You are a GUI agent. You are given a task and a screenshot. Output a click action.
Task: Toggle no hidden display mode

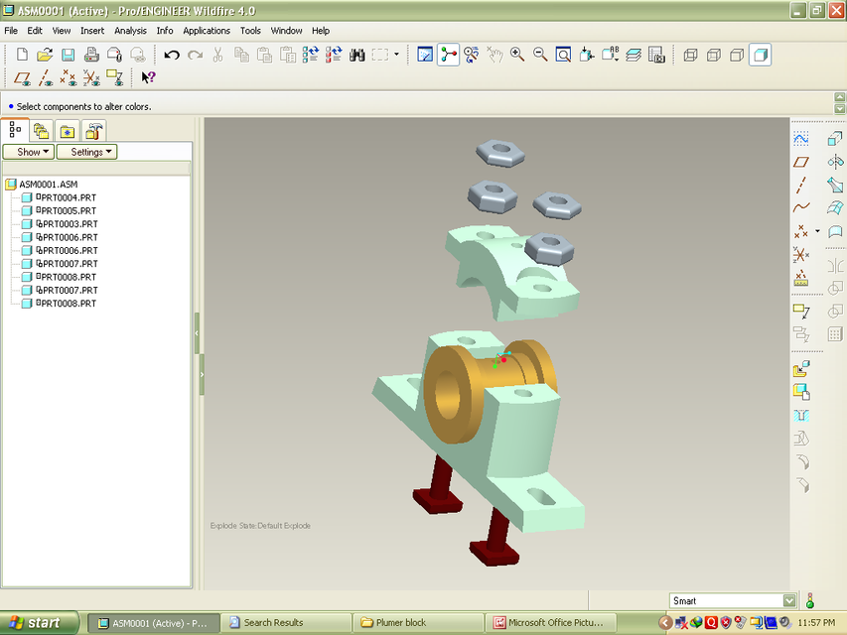737,55
